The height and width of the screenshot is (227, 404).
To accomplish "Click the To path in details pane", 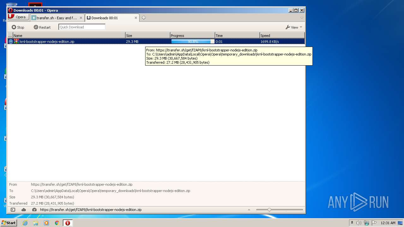I will tap(110, 191).
